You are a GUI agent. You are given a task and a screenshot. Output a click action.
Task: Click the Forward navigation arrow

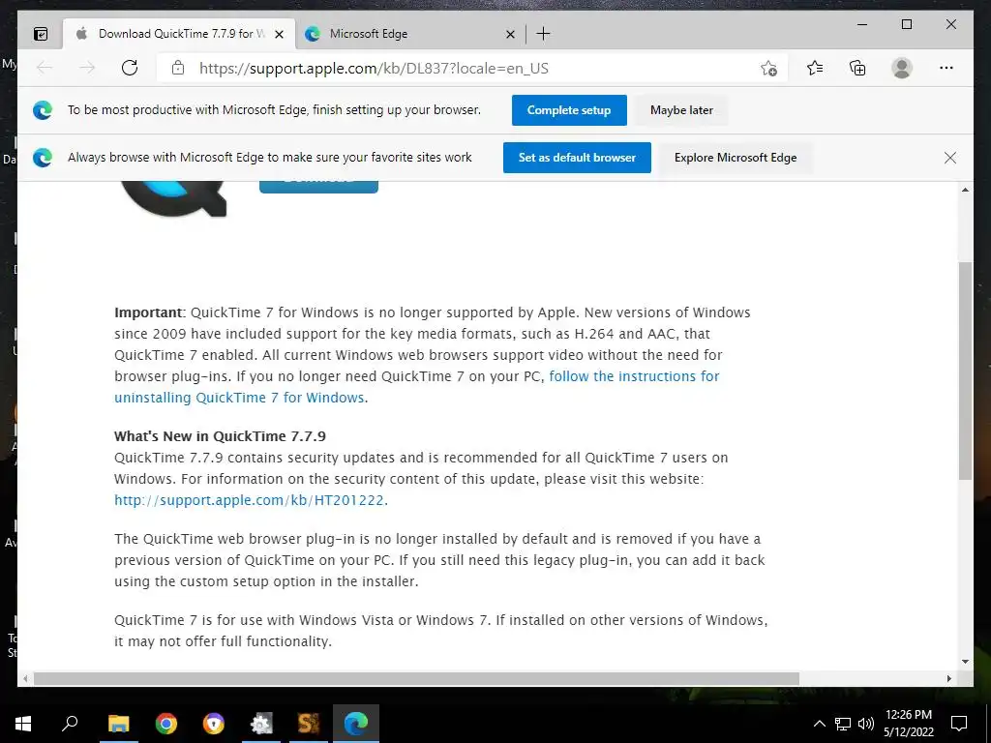click(87, 68)
